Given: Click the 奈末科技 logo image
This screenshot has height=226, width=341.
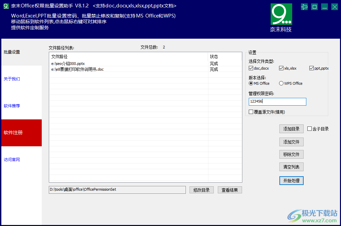Looking at the screenshot, I should coord(281,14).
